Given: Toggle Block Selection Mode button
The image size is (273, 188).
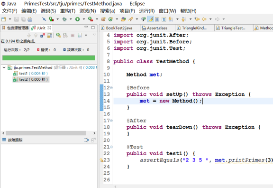Looking at the screenshot, I should (157, 19).
